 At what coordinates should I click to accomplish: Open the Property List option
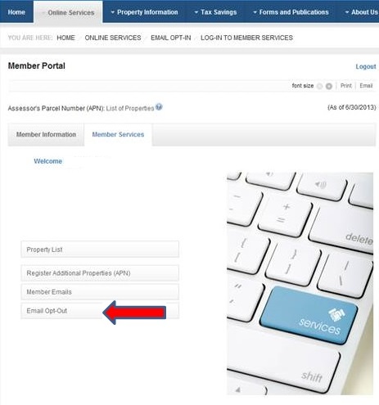click(100, 250)
